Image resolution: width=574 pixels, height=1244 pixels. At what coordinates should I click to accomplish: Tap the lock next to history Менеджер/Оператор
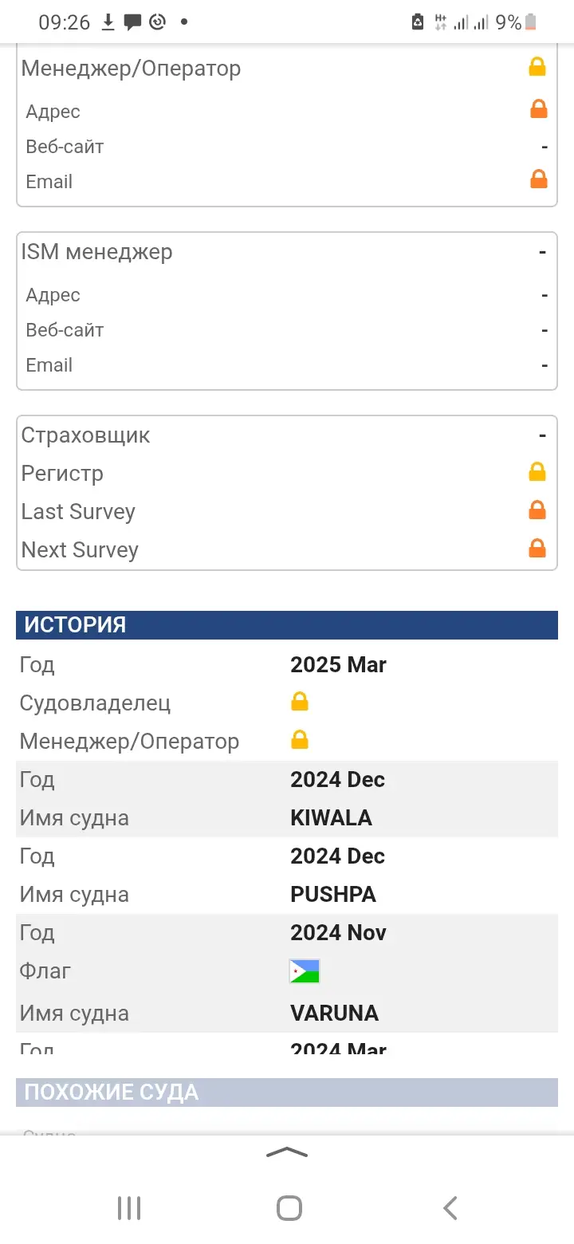[300, 740]
